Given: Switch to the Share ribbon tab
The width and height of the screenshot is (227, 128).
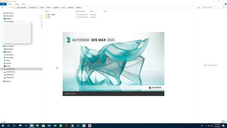Looking at the screenshot, I should click(17, 4).
